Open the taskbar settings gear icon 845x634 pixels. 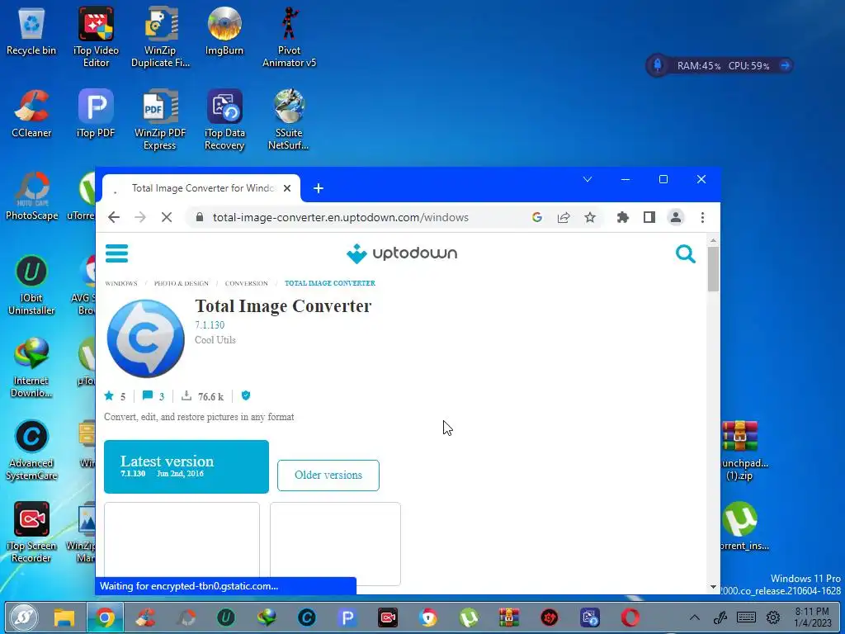point(773,617)
